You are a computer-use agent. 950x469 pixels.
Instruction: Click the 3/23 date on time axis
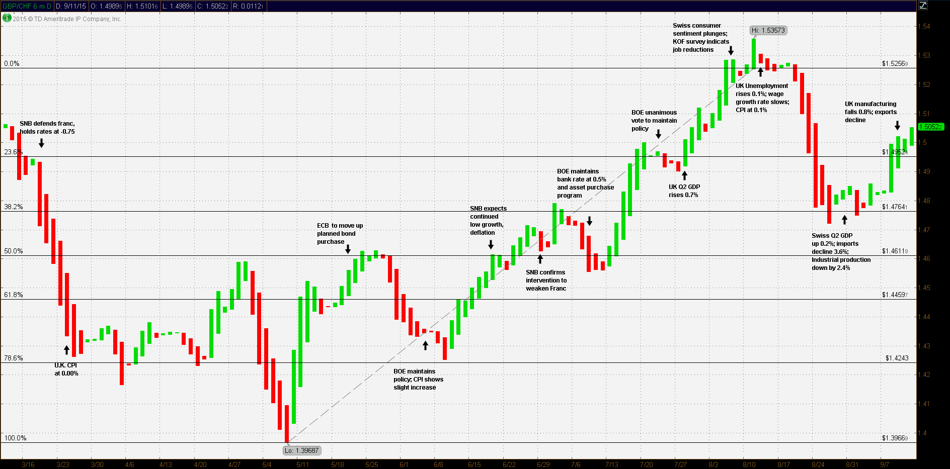(63, 464)
